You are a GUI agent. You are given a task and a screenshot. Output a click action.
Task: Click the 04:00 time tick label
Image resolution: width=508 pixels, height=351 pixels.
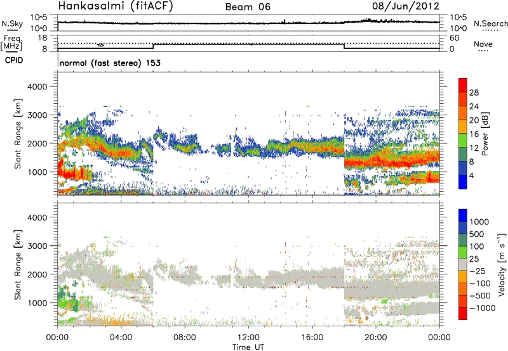point(121,338)
